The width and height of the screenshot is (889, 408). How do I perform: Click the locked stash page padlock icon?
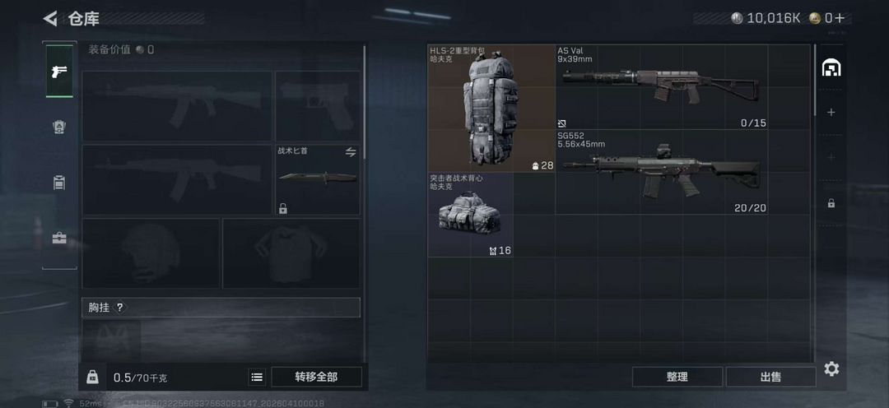[831, 203]
